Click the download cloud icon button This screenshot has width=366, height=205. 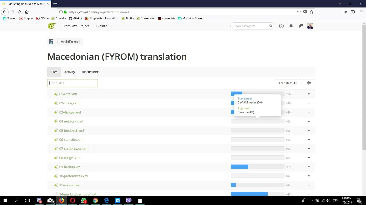click(x=309, y=83)
